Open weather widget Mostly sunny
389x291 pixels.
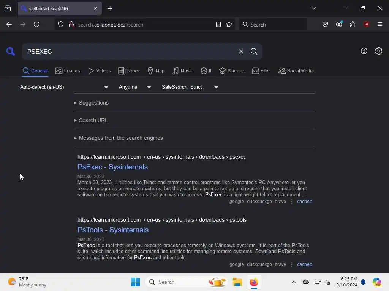click(27, 282)
